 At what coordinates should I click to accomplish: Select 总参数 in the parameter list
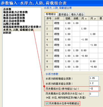coord(7,9)
